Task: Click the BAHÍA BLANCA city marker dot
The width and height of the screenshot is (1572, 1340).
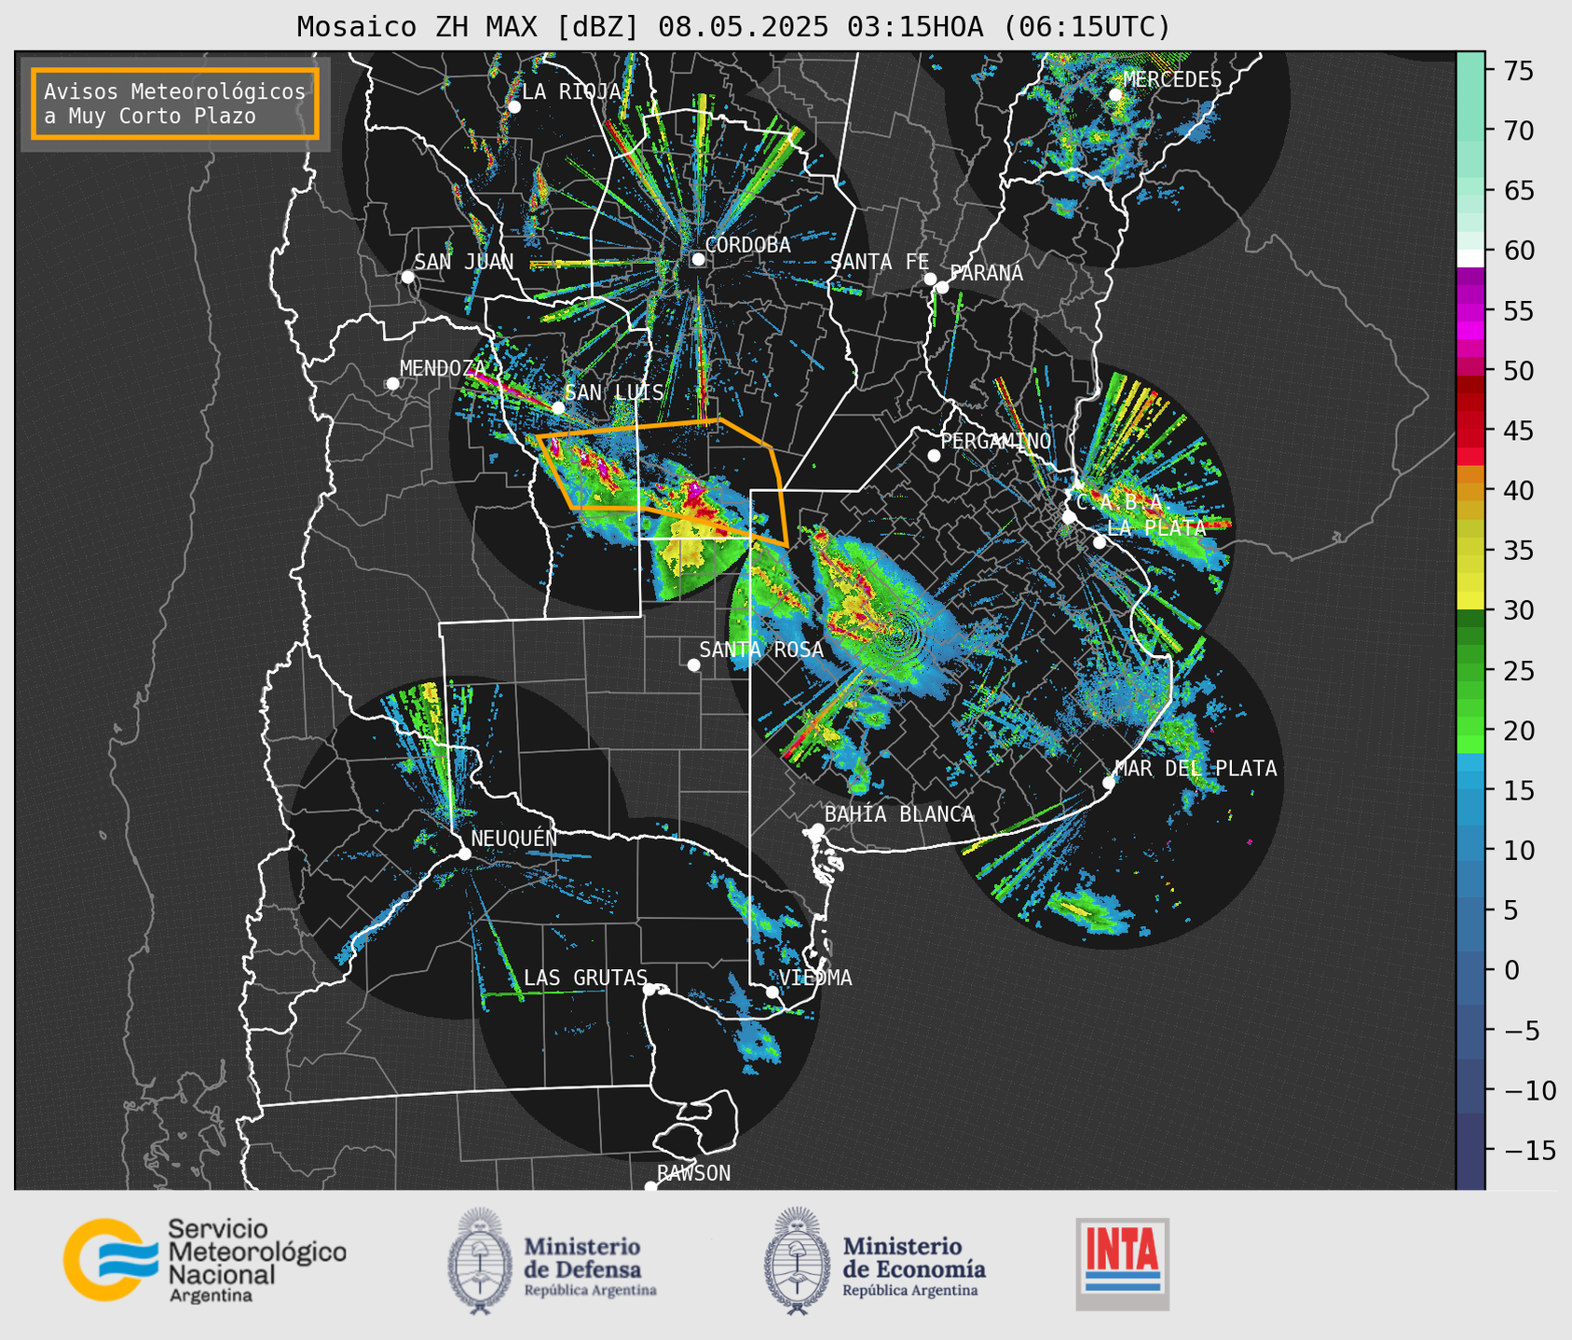Action: click(817, 828)
